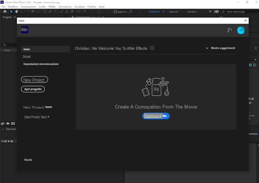Expand the chevron dropdown in the right panel
The image size is (259, 183).
[255, 60]
